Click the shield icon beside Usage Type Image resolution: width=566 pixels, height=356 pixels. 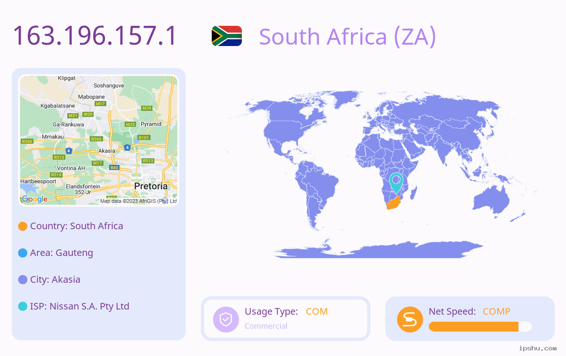tap(226, 319)
